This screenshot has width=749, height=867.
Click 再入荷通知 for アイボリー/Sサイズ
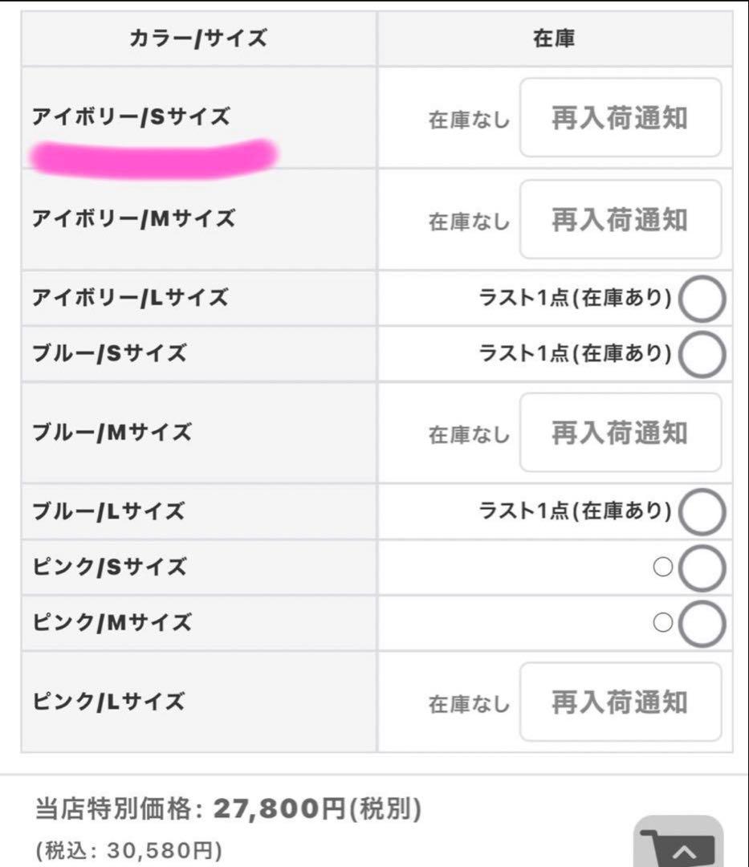620,118
